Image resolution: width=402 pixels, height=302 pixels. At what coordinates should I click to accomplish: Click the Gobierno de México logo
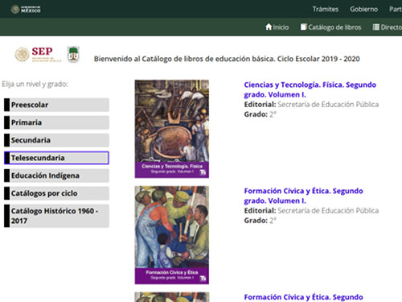coord(26,9)
